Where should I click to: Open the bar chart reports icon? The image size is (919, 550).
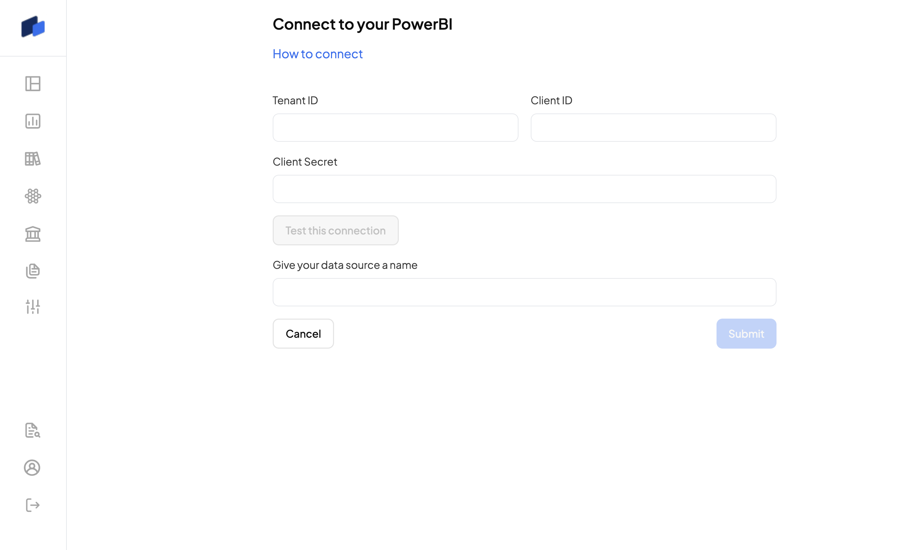[33, 121]
